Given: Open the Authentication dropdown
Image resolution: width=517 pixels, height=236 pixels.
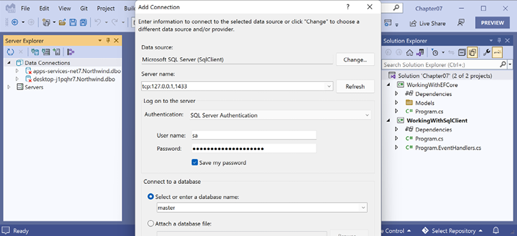Looking at the screenshot, I should (280, 115).
